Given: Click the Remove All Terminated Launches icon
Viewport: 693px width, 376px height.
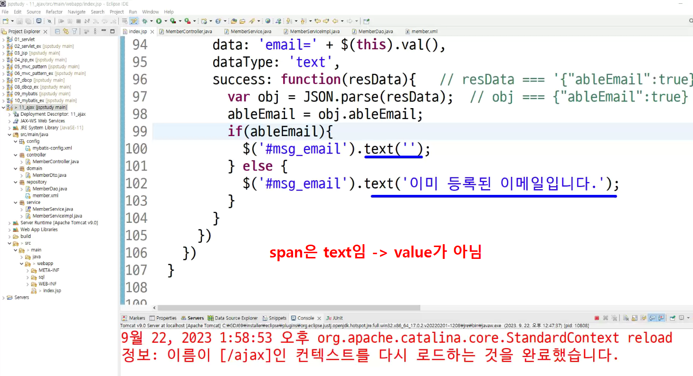Looking at the screenshot, I should pos(614,318).
